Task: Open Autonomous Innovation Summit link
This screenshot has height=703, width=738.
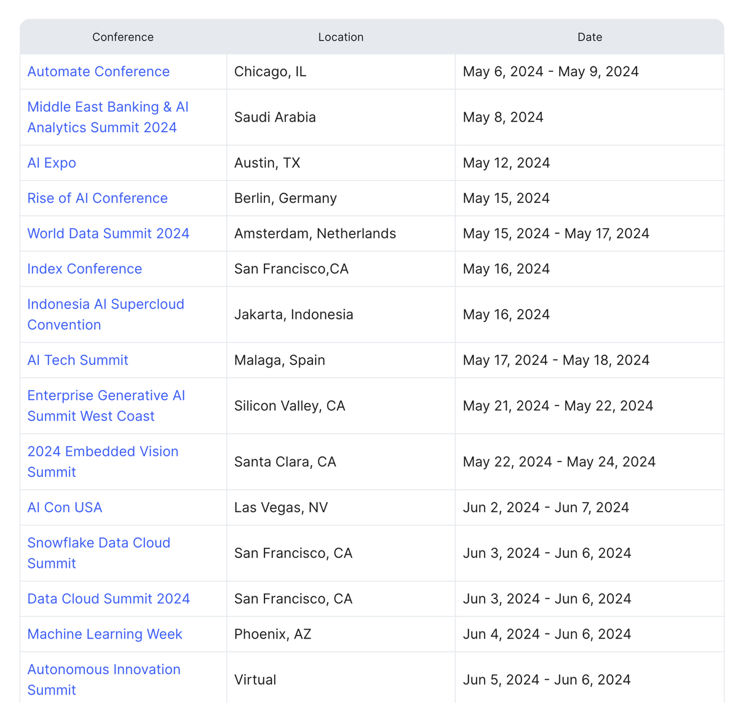Action: click(104, 680)
